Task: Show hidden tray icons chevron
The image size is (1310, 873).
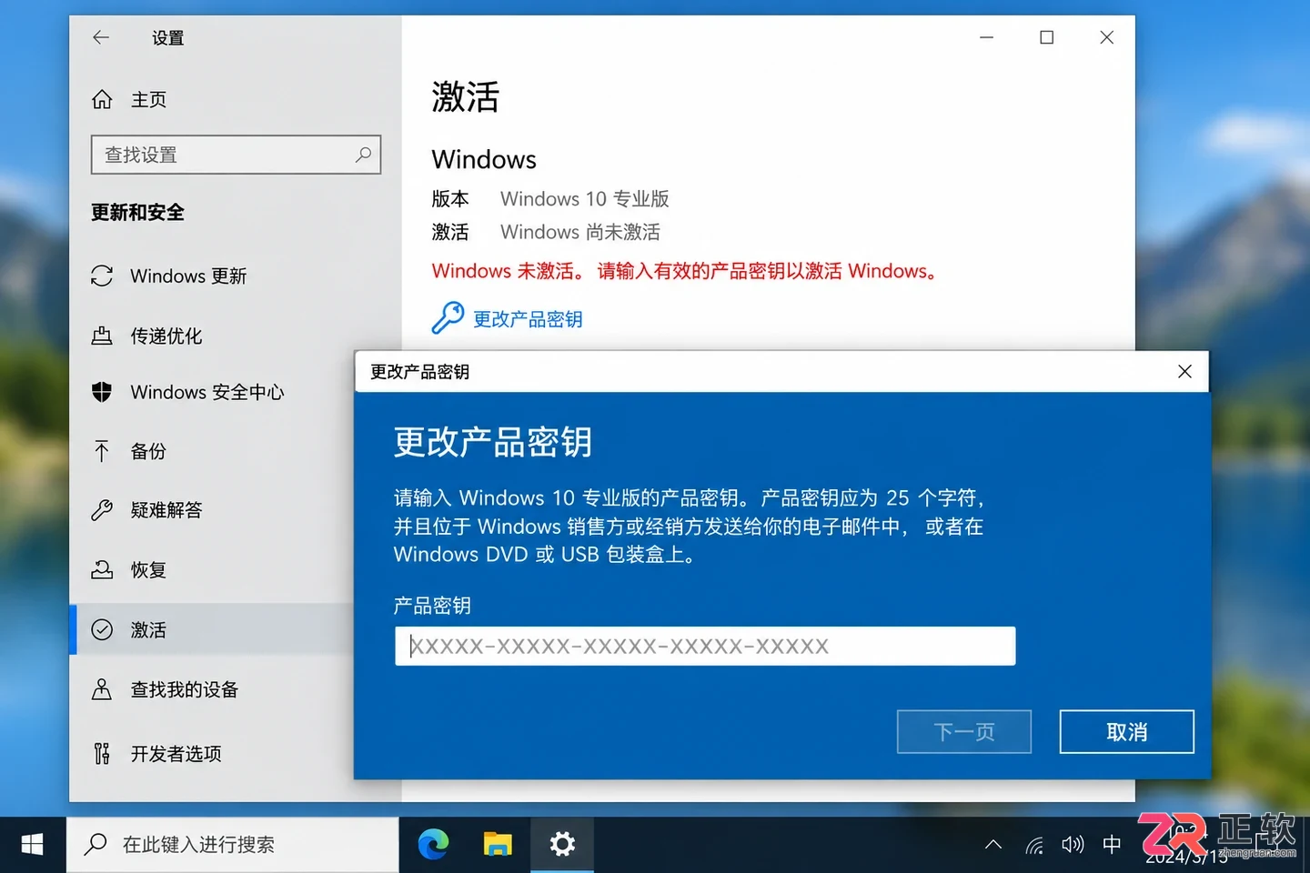Action: [x=993, y=845]
